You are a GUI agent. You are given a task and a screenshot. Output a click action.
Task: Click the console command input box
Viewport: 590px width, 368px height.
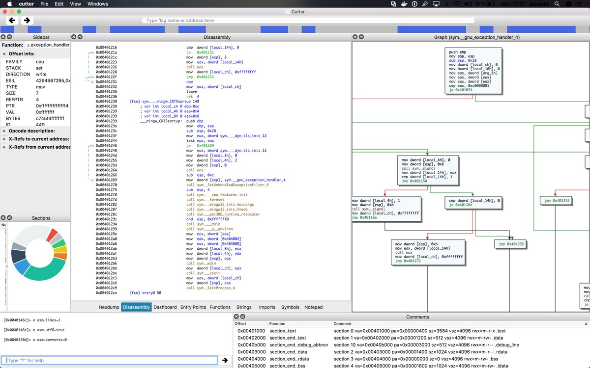click(109, 360)
